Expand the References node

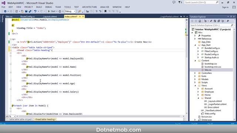[x=195, y=39]
